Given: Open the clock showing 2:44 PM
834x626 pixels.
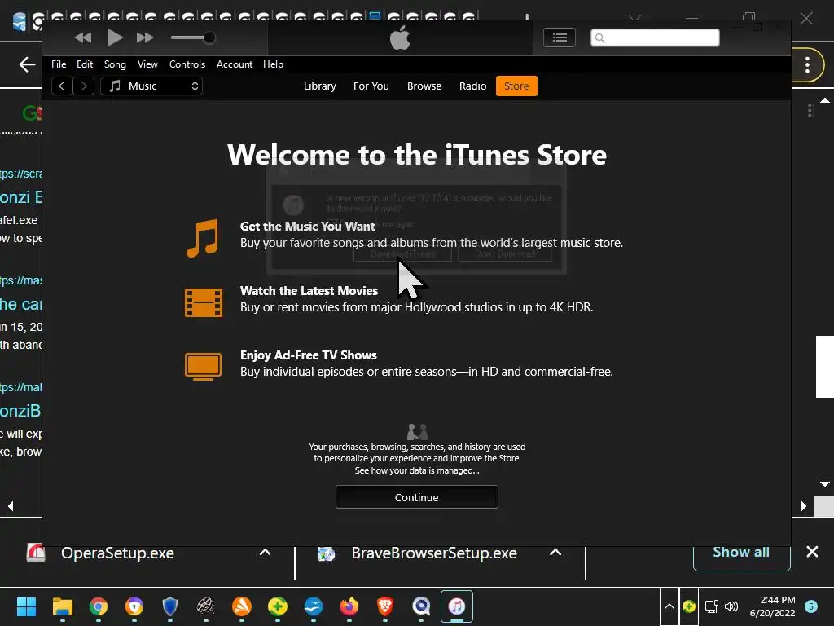Looking at the screenshot, I should point(772,606).
